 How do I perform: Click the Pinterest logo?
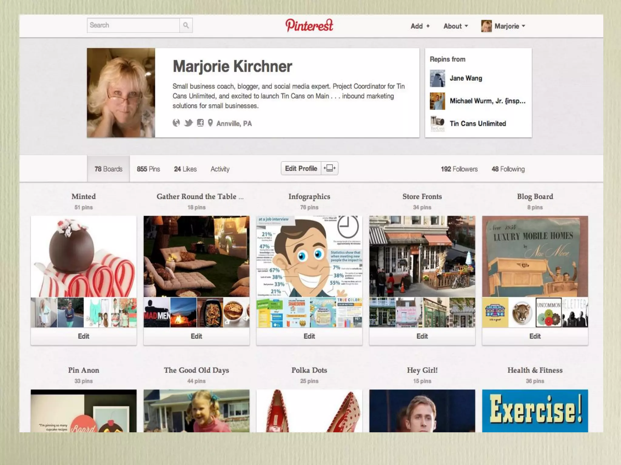coord(309,25)
